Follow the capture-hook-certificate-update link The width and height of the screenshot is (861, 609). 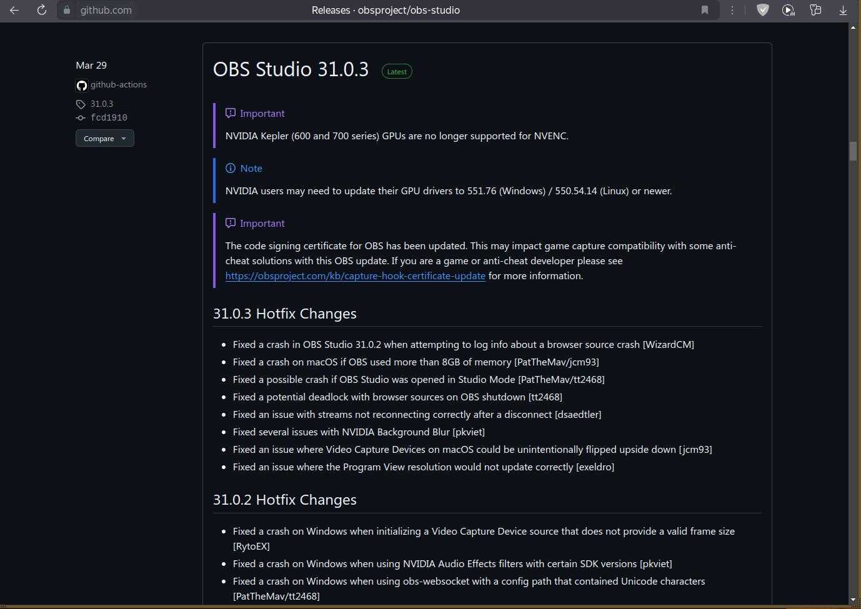point(355,275)
